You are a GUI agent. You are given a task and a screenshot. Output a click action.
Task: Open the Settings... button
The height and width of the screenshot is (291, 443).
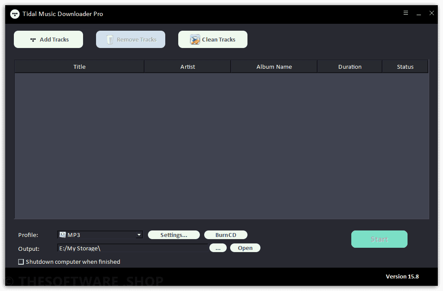174,235
